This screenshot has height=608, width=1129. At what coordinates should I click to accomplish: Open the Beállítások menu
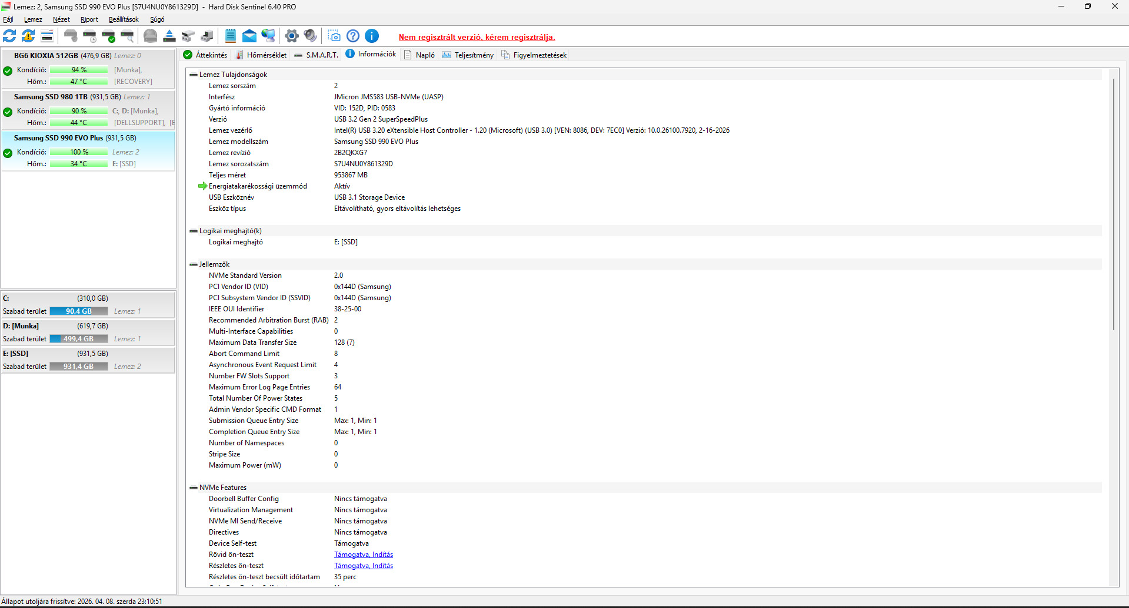[x=124, y=19]
